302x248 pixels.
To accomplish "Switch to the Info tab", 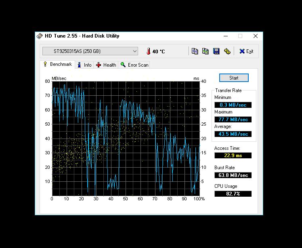I will tap(84, 65).
